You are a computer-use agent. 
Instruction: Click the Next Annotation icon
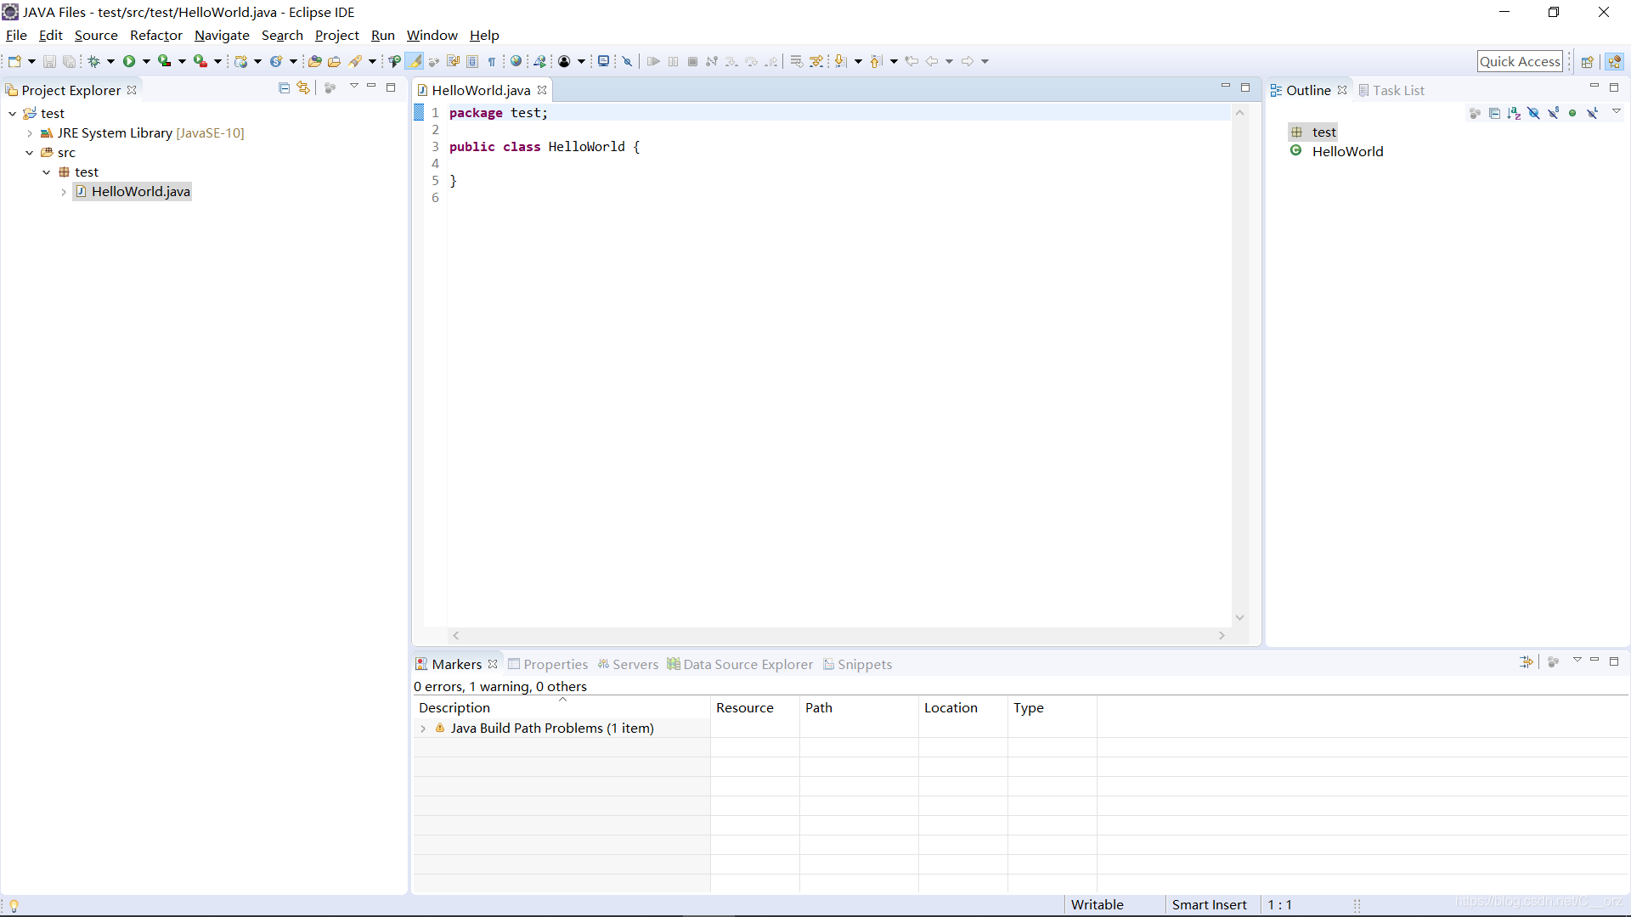tap(841, 61)
